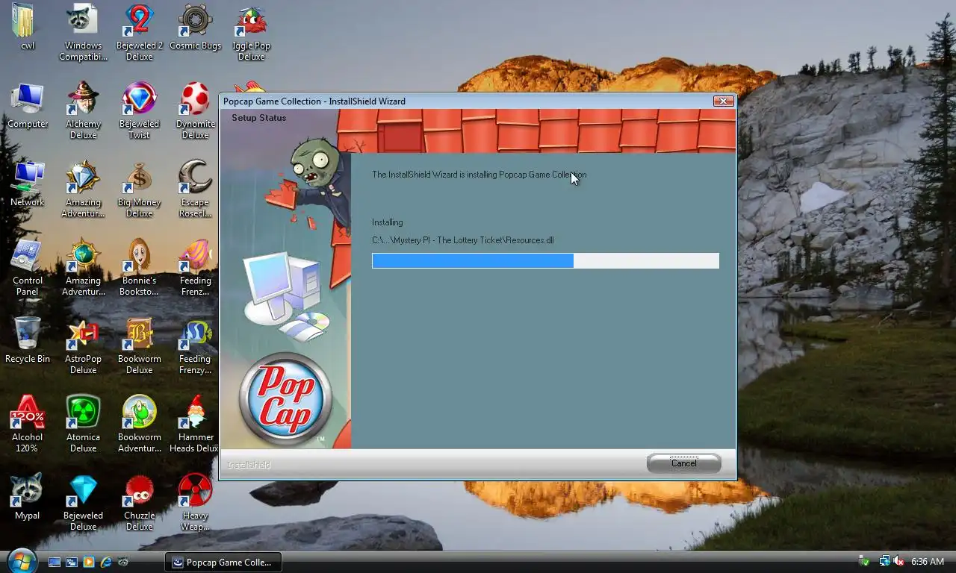This screenshot has height=573, width=956.
Task: Launch Feeding Frenz... shortcut with pink fish
Action: pos(195,268)
